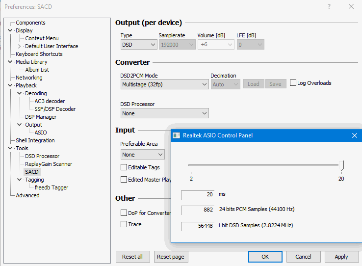362x266 pixels.
Task: Open the DSD Processor dropdown showing None
Action: [165, 113]
